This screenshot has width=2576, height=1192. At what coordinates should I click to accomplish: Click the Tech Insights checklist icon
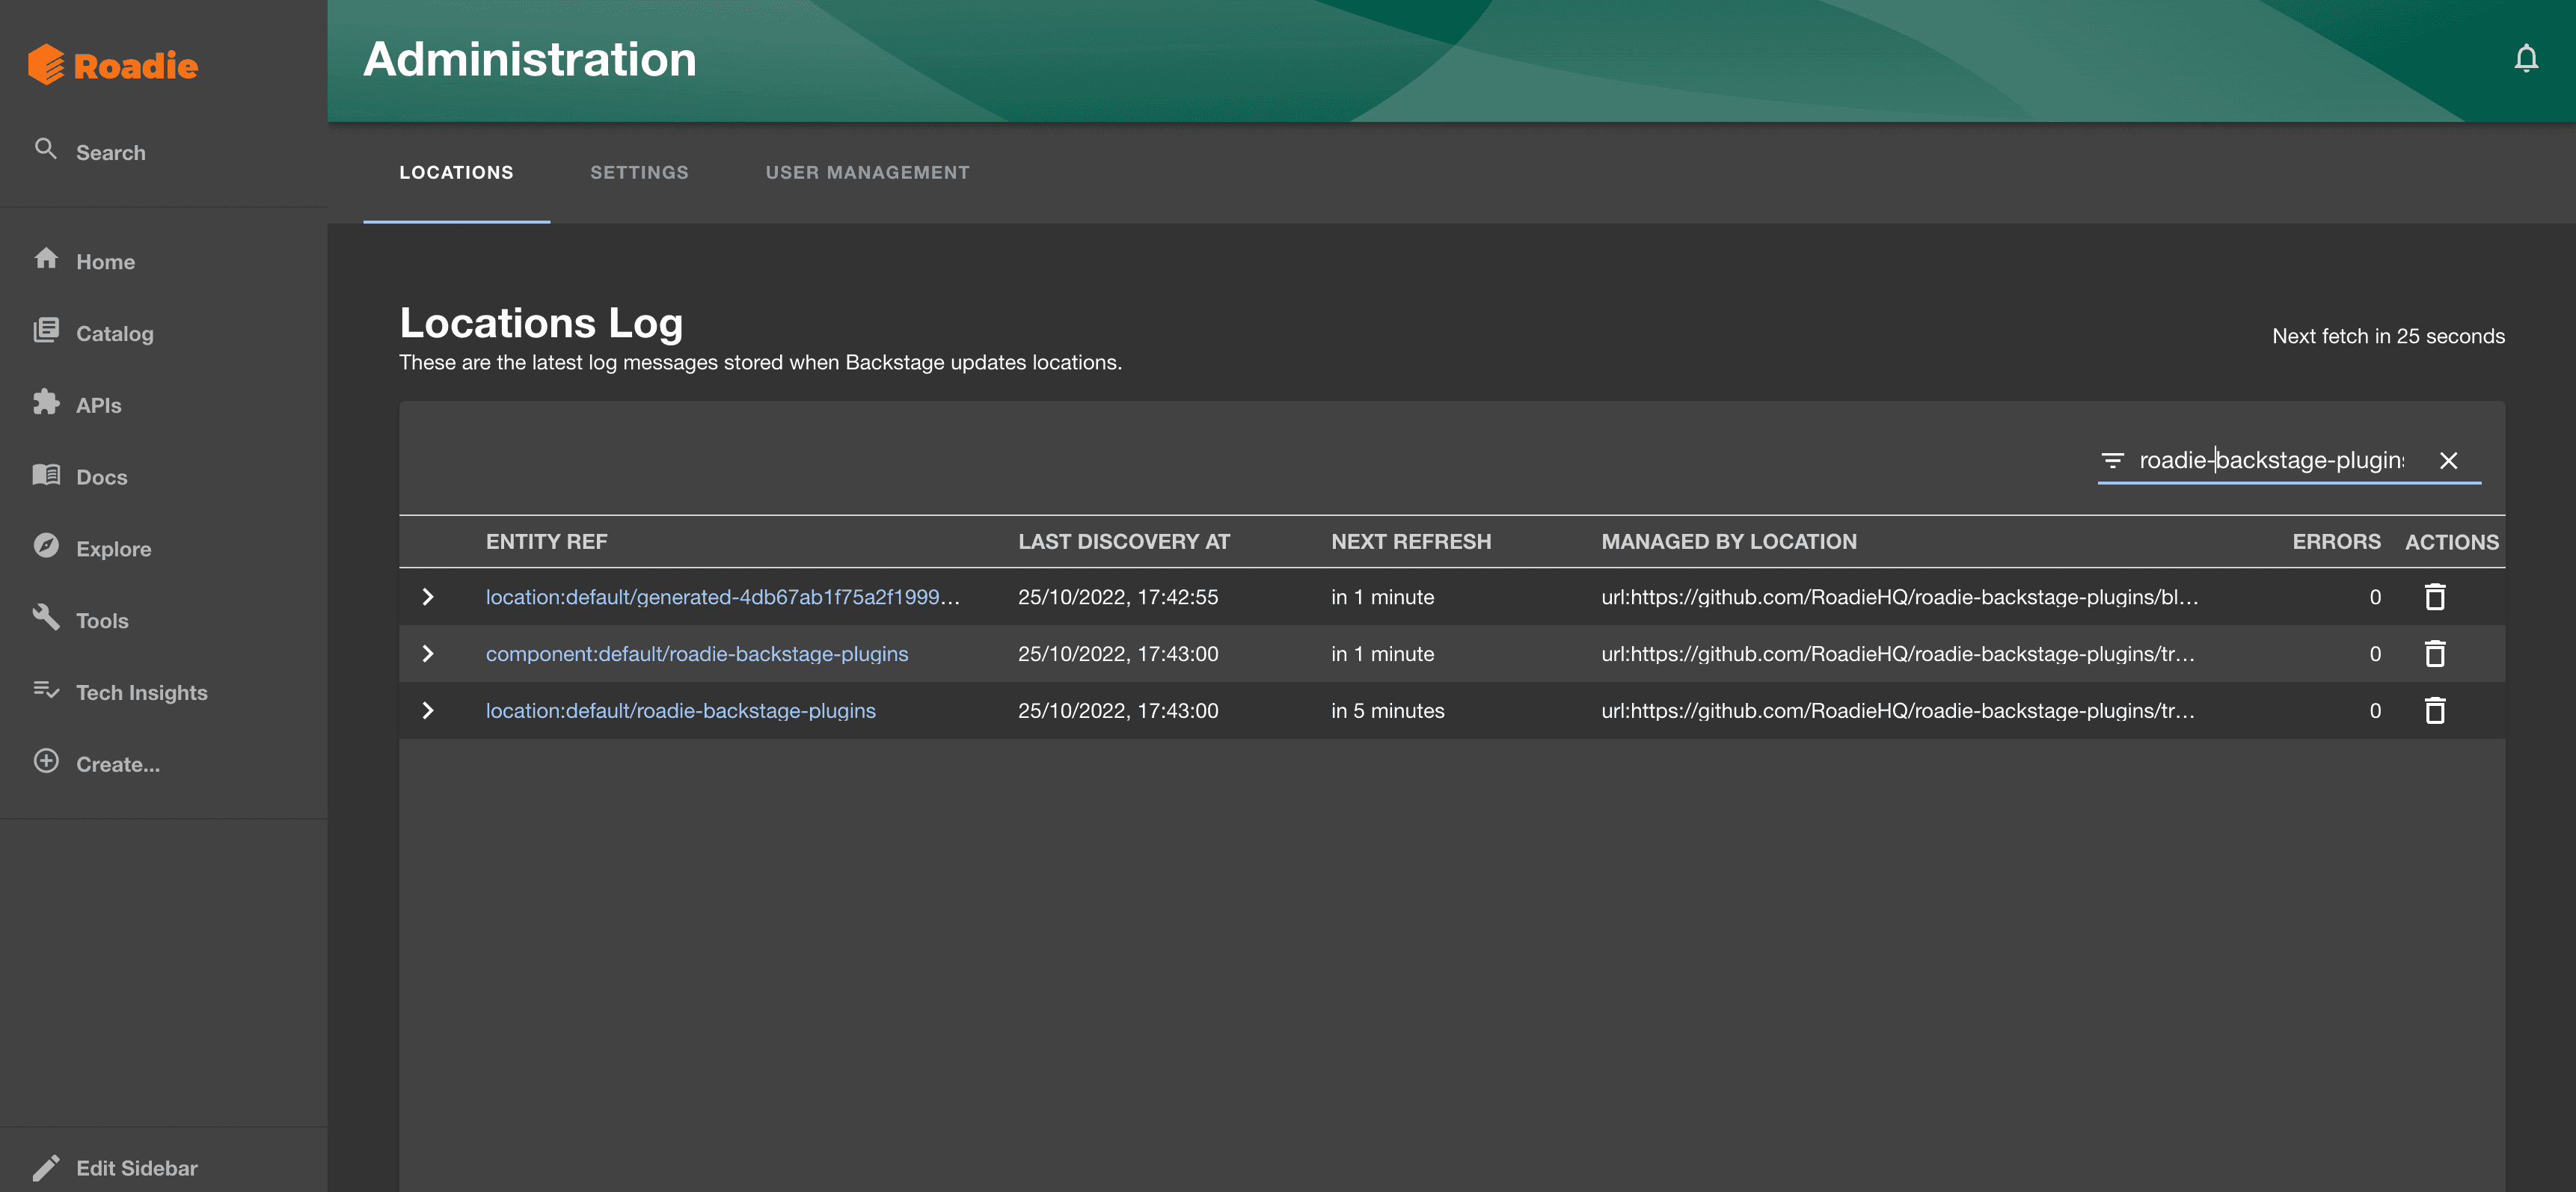click(46, 689)
